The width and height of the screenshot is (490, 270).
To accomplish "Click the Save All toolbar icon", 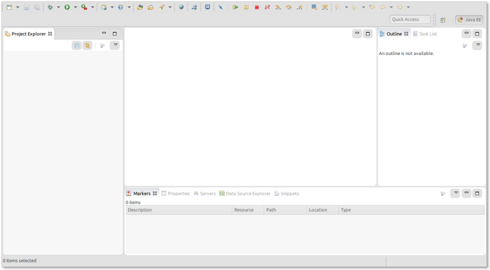I will point(37,7).
